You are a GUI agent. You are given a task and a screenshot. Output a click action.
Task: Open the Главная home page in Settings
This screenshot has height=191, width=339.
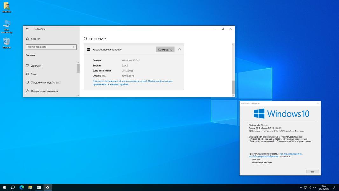click(36, 39)
